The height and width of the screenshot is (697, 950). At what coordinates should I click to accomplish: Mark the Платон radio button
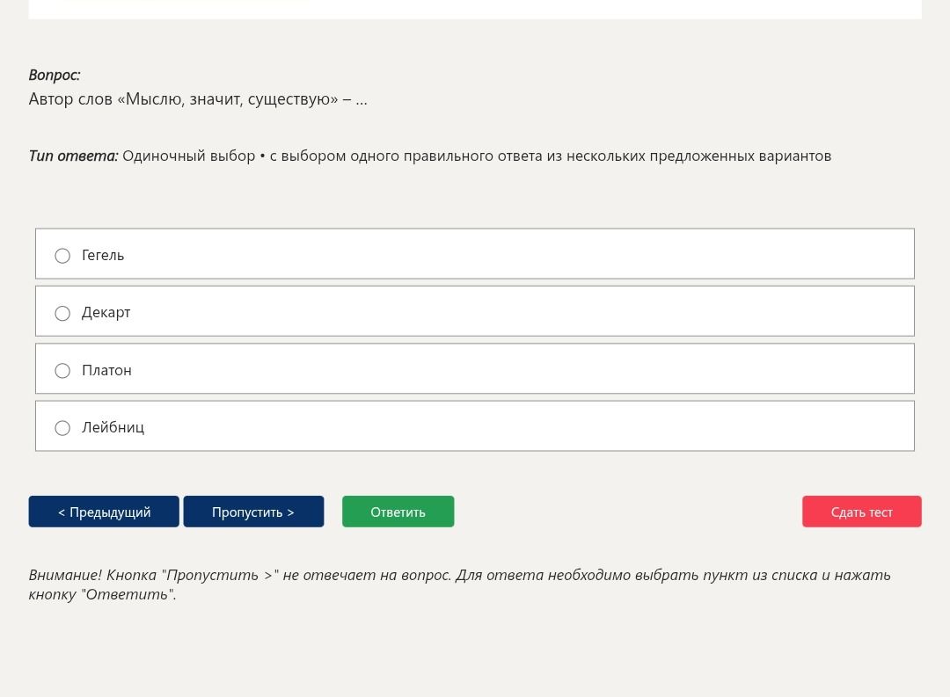(x=62, y=371)
